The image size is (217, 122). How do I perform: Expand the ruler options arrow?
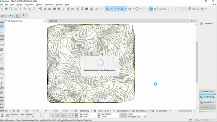tap(126, 9)
